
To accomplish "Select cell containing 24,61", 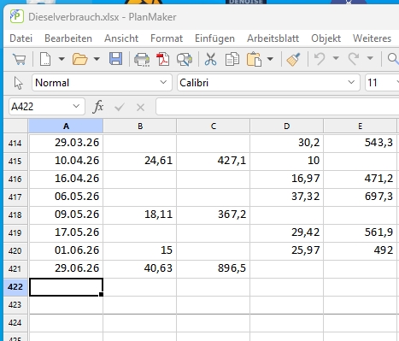I will click(140, 161).
